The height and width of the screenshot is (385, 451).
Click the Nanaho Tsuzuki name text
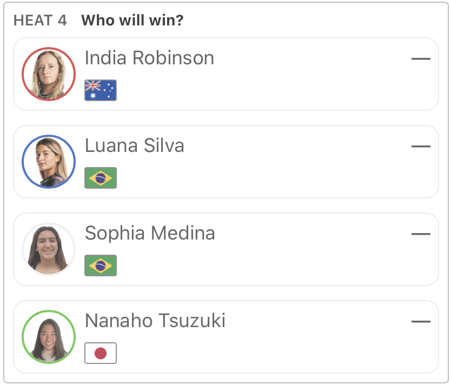(155, 321)
